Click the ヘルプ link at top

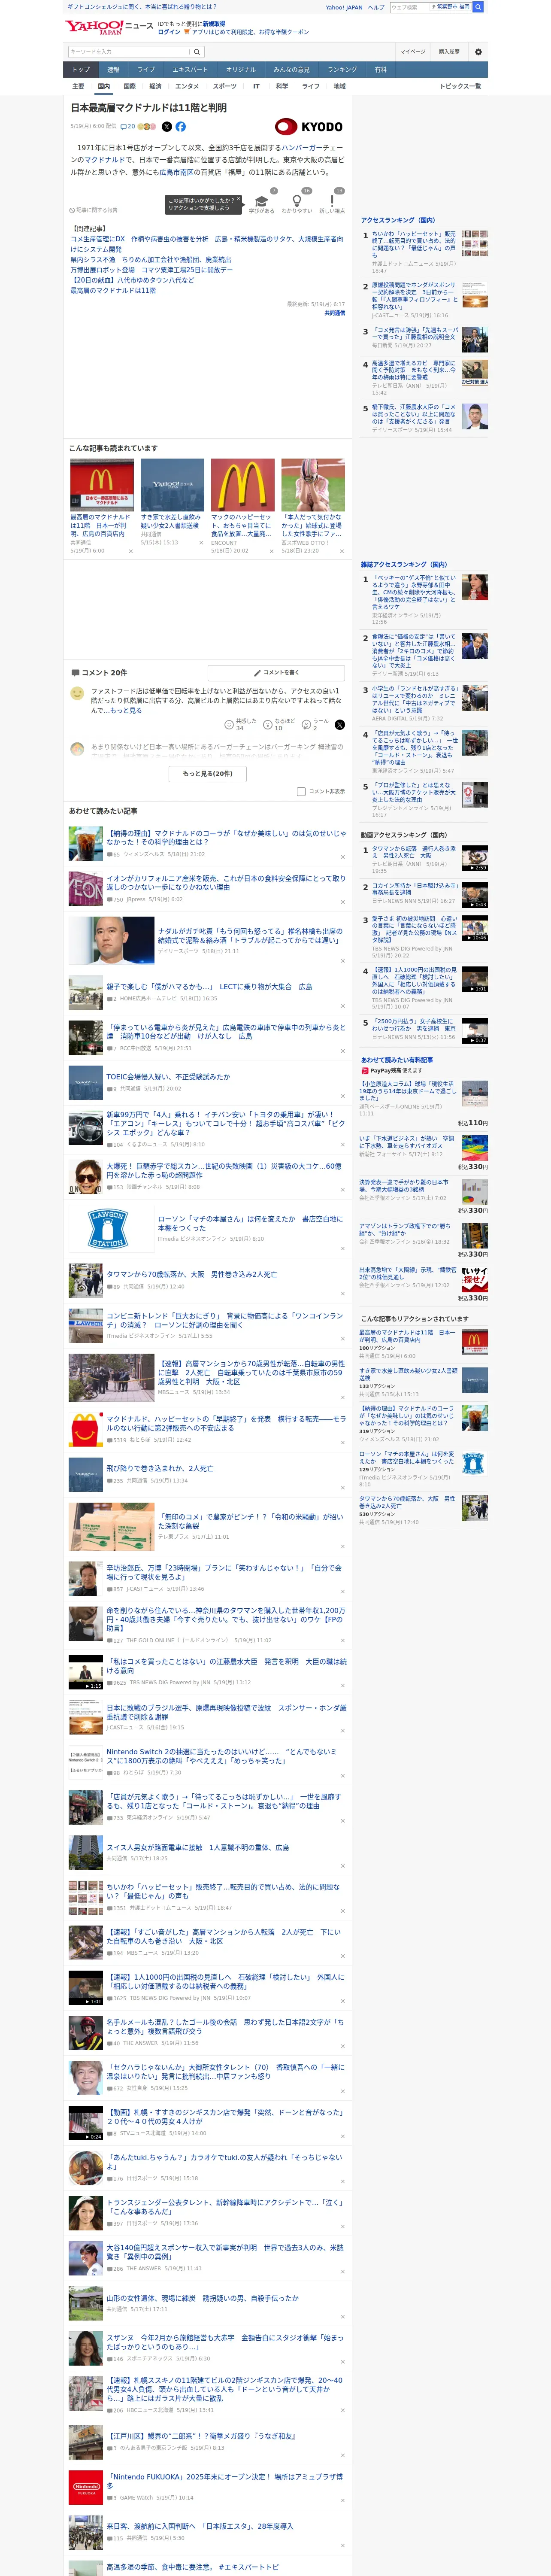click(x=375, y=7)
